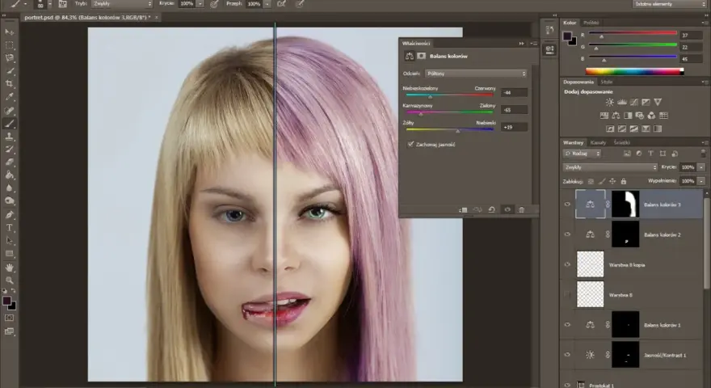This screenshot has width=711, height=388.
Task: Select the Crop tool
Action: point(10,84)
